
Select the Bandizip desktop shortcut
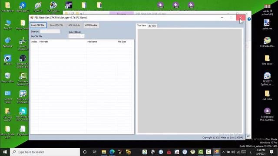[23, 7]
